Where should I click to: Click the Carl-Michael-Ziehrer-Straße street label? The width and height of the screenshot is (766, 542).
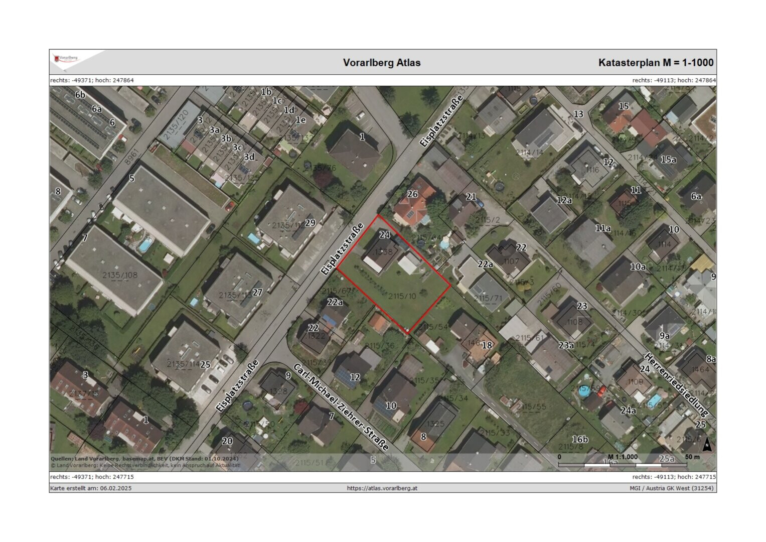341,407
